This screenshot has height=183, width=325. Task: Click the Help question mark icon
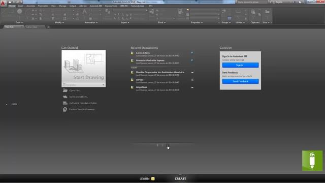pyautogui.click(x=300, y=2)
